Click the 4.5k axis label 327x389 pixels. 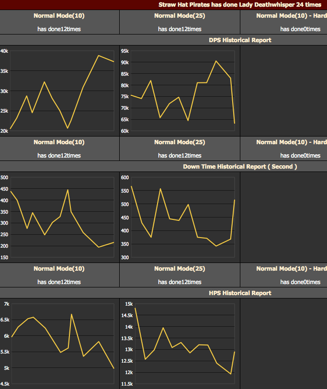click(5, 384)
